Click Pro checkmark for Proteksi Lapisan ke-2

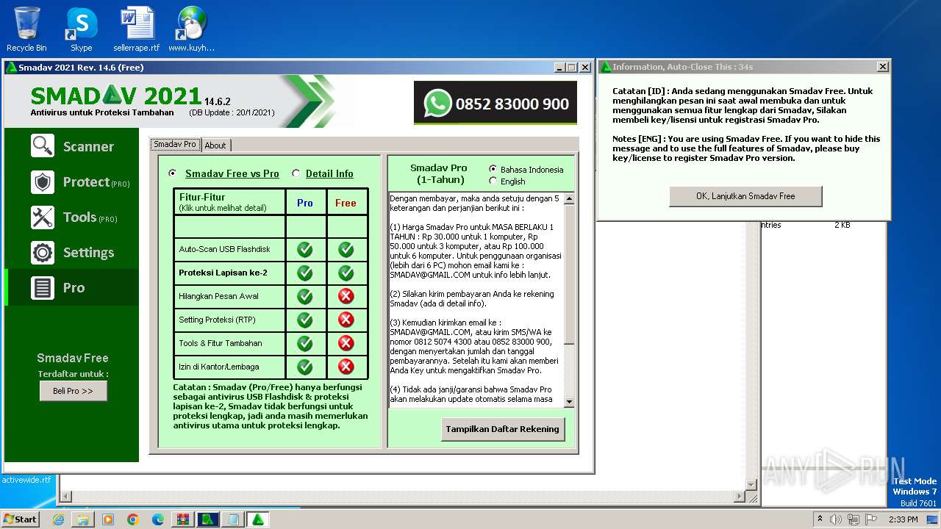(304, 273)
